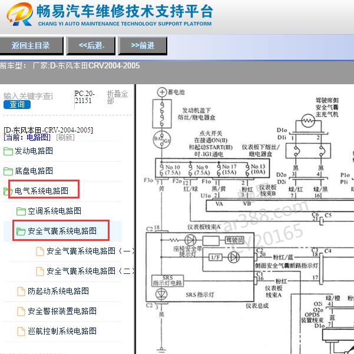
Task: Click the platform logo in the header
Action: point(19,15)
